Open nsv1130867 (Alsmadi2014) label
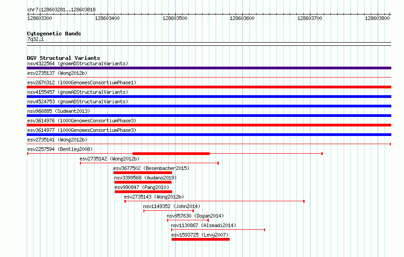 [203, 225]
